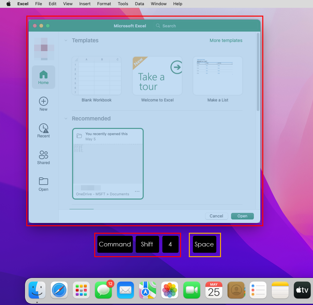Launch Apple TV from the Dock
This screenshot has width=313, height=305.
pyautogui.click(x=302, y=290)
